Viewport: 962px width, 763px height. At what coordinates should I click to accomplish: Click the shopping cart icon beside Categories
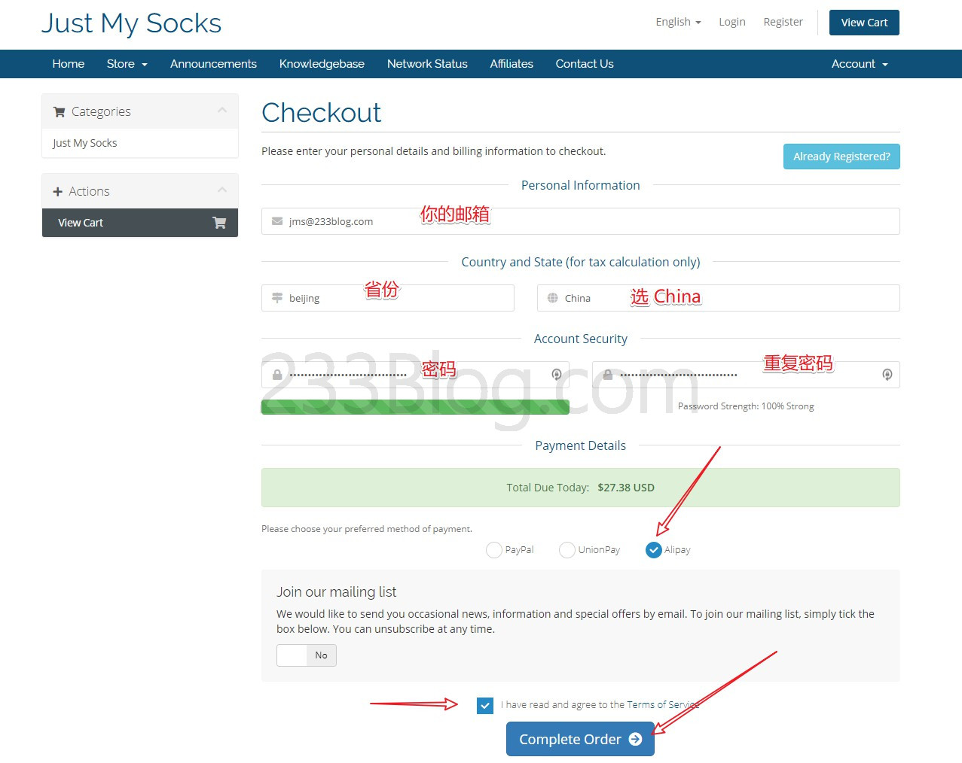pos(59,112)
